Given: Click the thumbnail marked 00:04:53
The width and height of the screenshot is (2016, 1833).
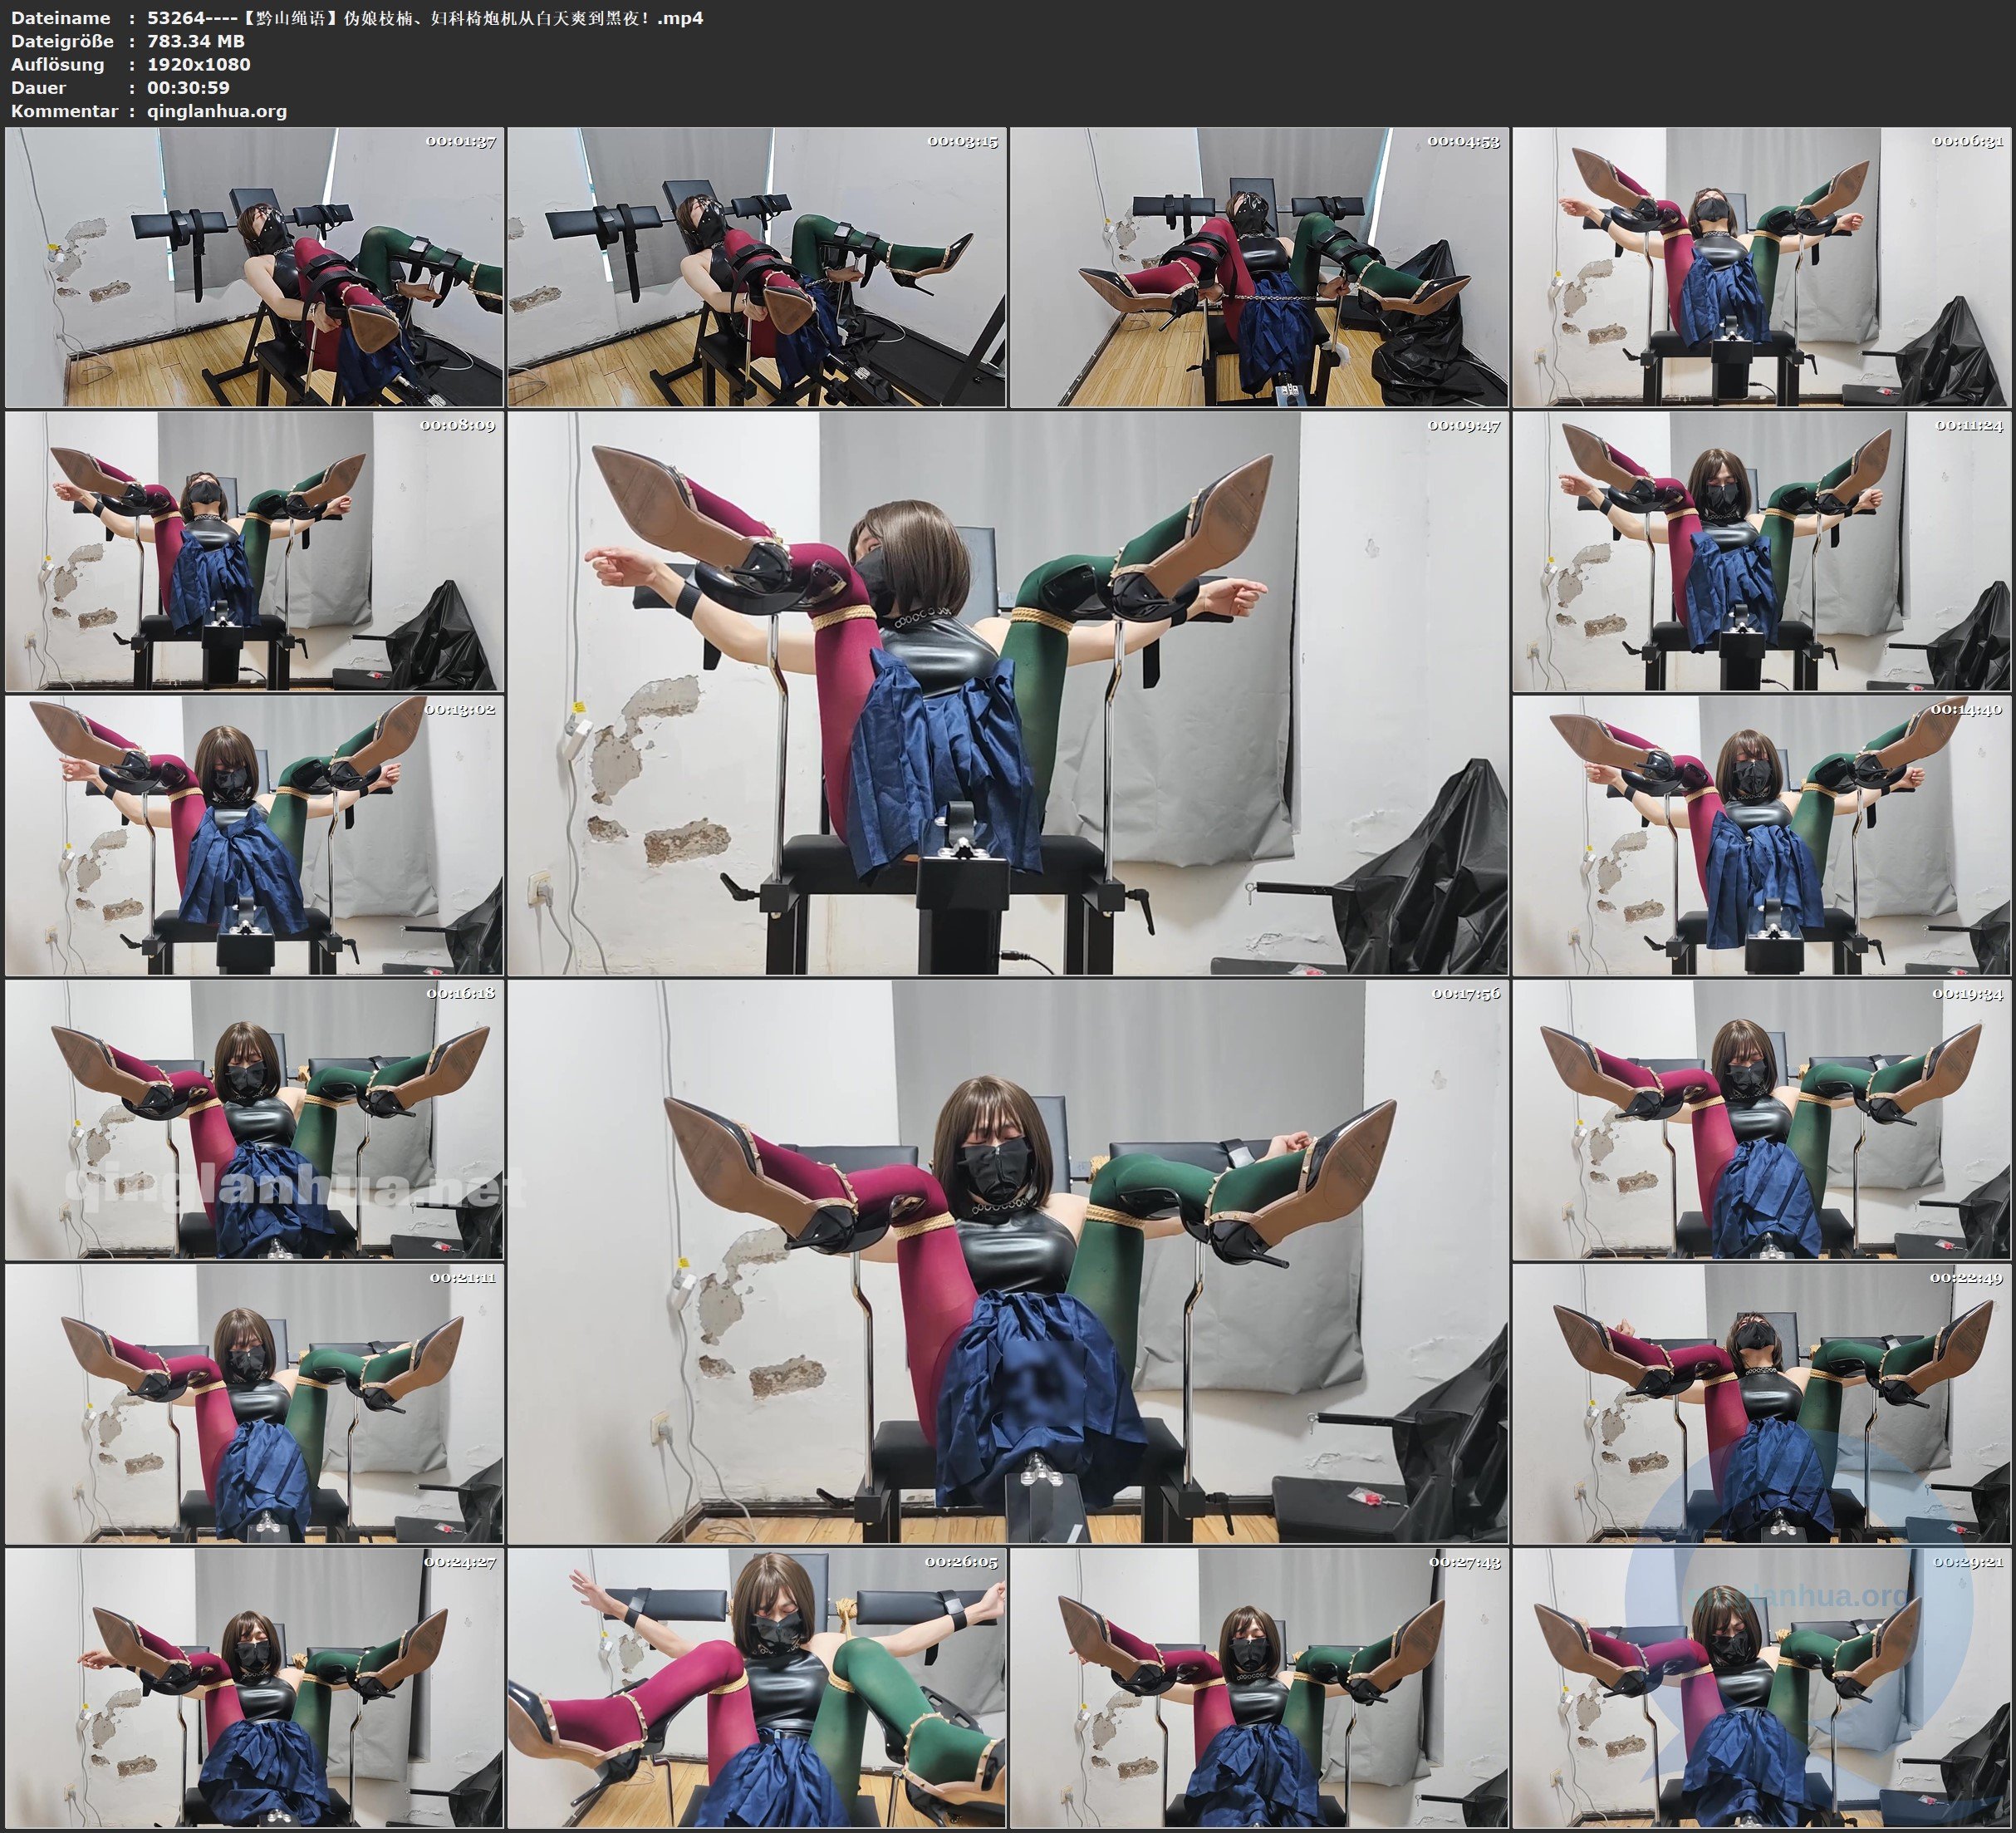Looking at the screenshot, I should pos(1259,268).
